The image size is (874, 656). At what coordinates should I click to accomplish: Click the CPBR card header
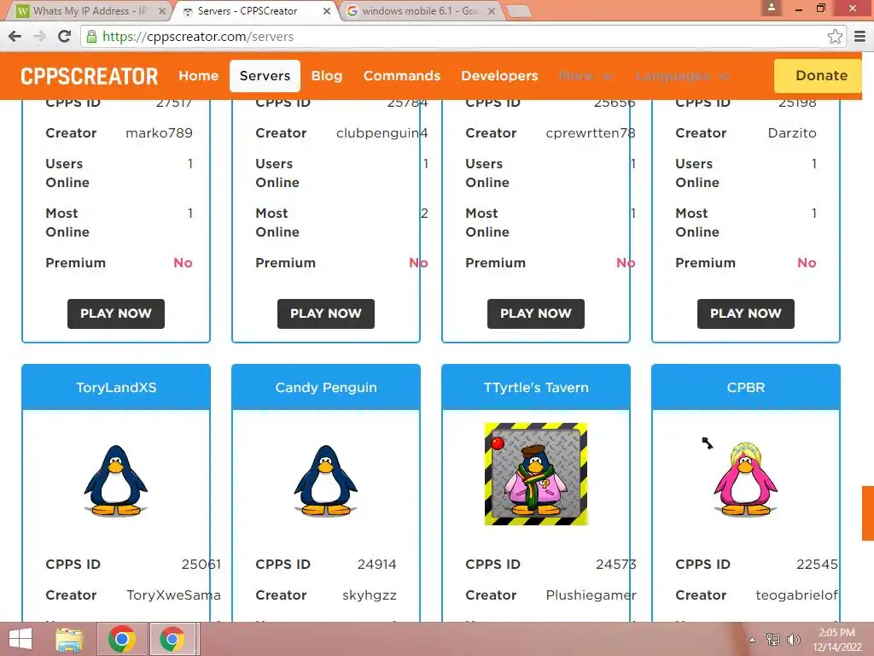[x=746, y=387]
